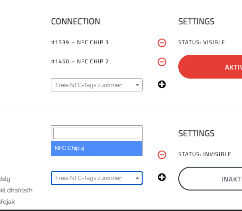
Task: Remove the #1539 NFC Chip 3 connection
Action: [162, 43]
